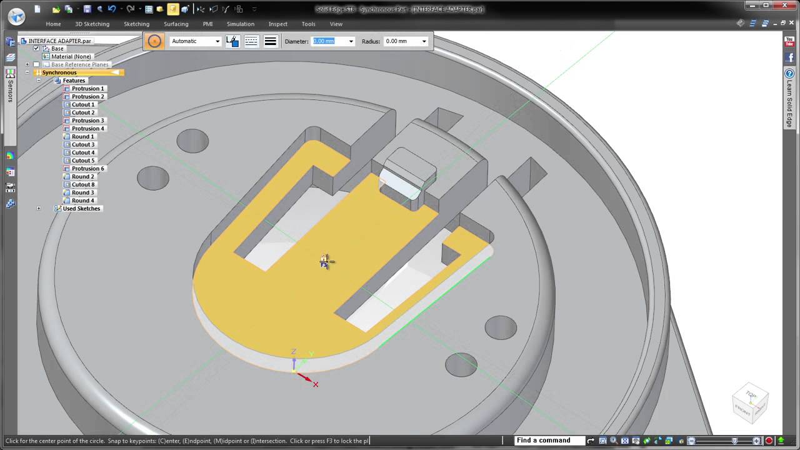Click the Zoom Area icon in status bar
Screen dimensions: 800x450
602,441
